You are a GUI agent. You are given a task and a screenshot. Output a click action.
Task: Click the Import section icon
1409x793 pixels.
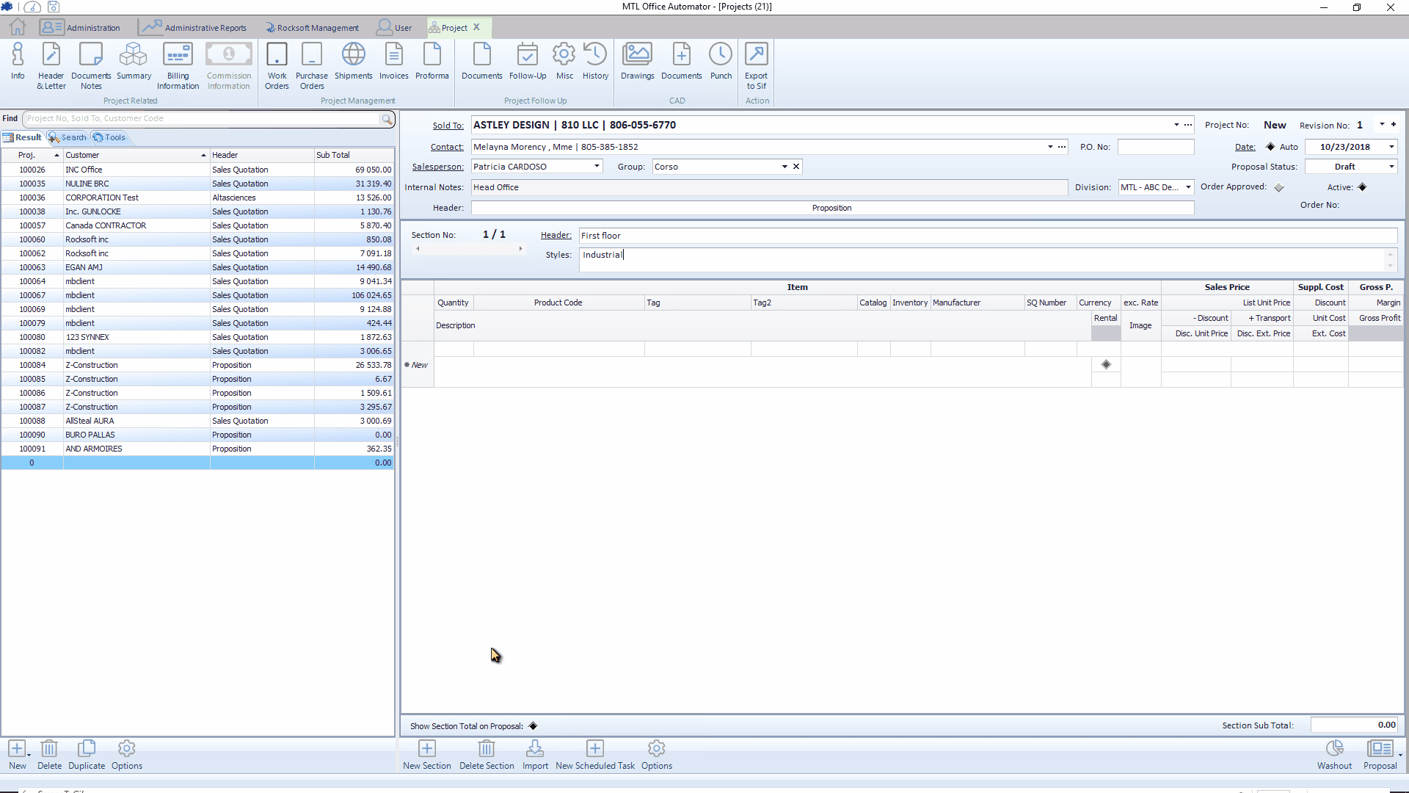[x=535, y=754]
